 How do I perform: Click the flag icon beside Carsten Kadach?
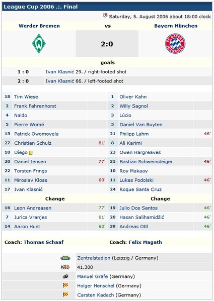[x=65, y=294]
